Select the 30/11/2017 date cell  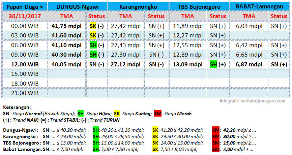(x=25, y=16)
